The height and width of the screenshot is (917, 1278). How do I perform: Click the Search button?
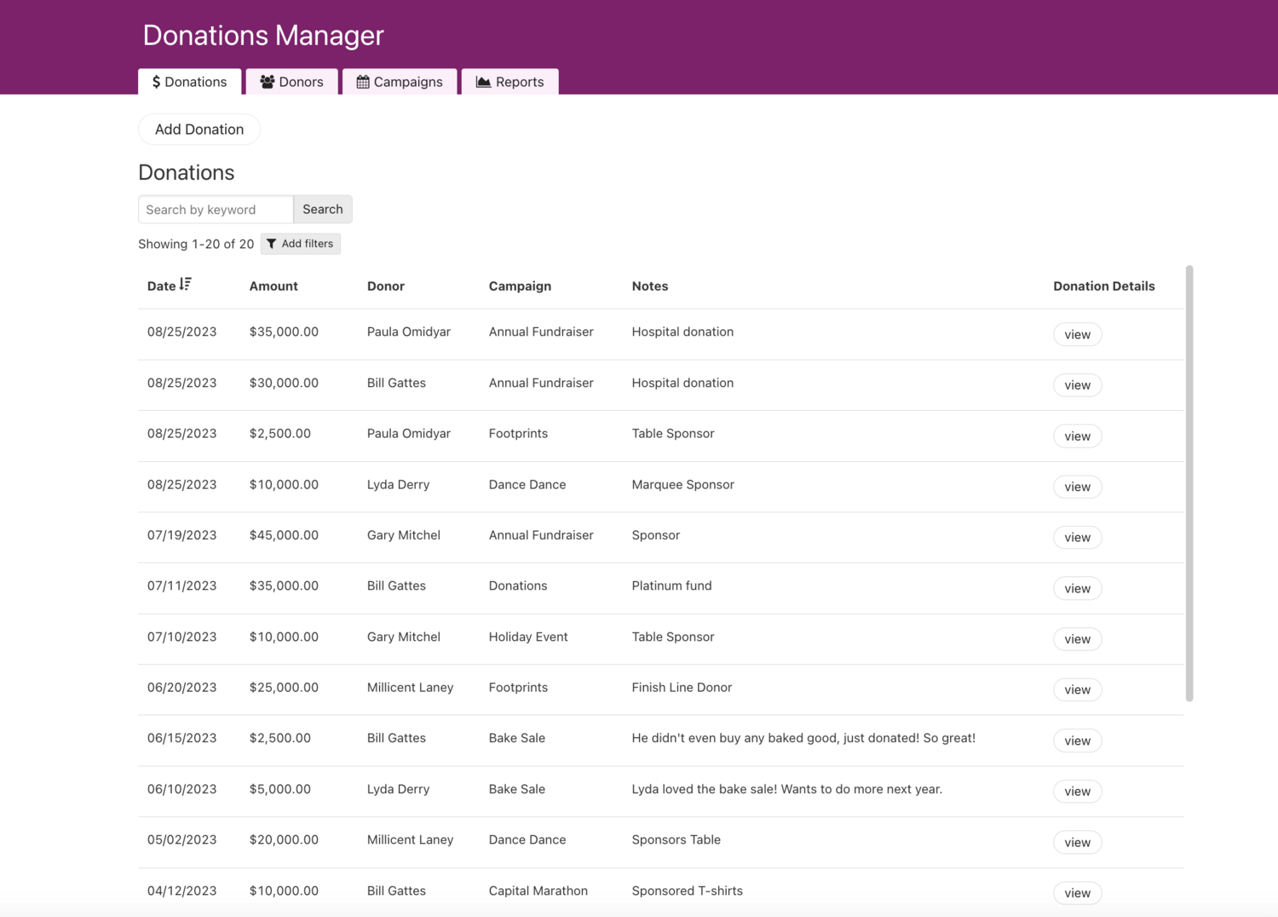pos(322,210)
